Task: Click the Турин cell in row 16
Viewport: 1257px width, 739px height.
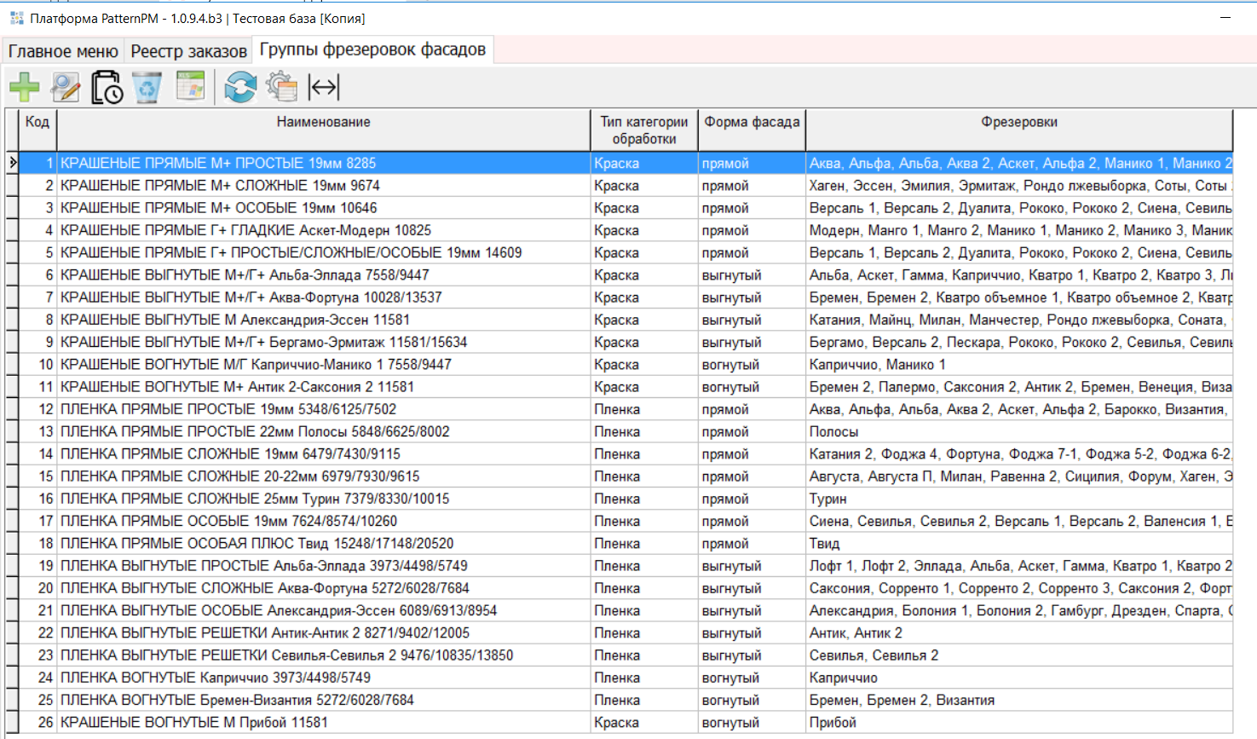Action: [x=827, y=499]
